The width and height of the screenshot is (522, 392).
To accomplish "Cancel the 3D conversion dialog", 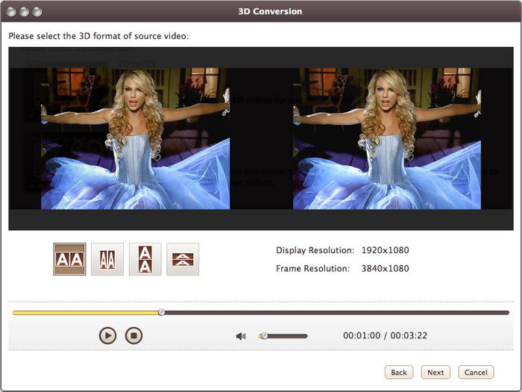I will (x=476, y=372).
